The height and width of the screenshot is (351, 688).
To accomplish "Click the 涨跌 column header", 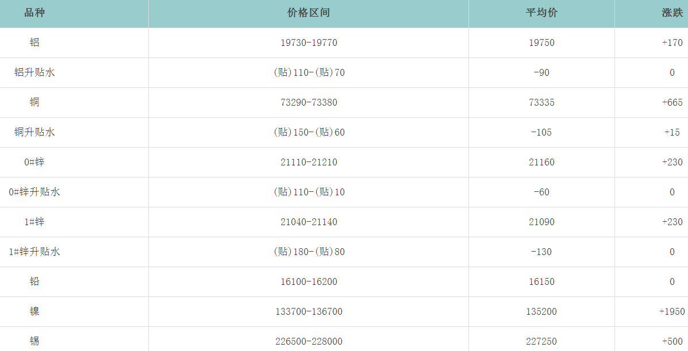I will [672, 13].
